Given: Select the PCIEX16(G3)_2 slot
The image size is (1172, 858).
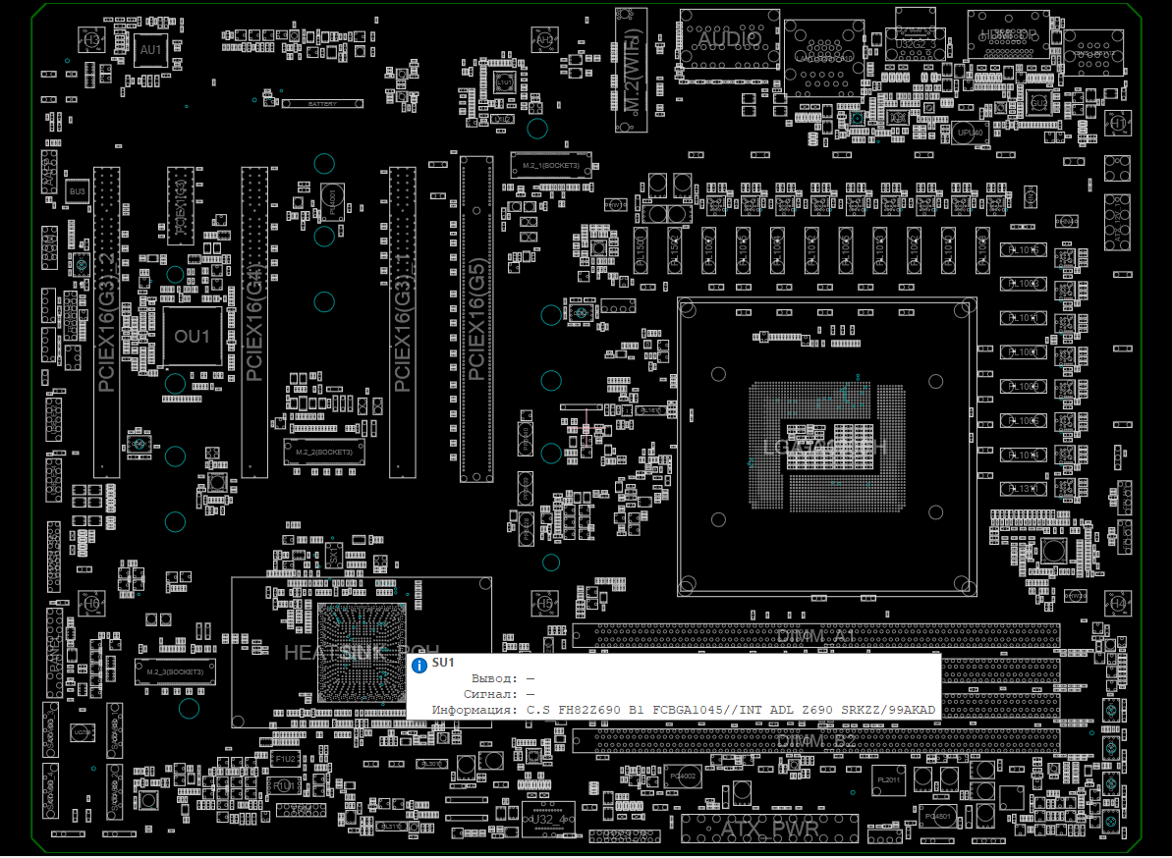Looking at the screenshot, I should coord(107,322).
